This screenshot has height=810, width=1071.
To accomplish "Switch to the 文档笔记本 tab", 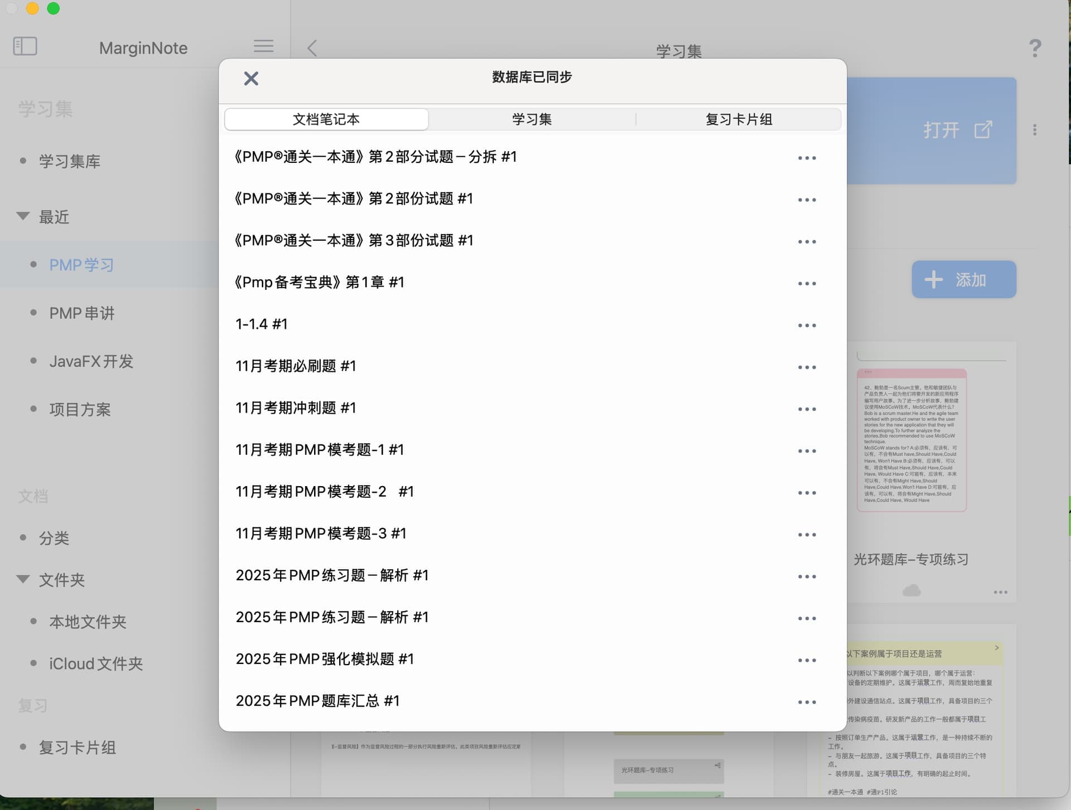I will tap(326, 119).
